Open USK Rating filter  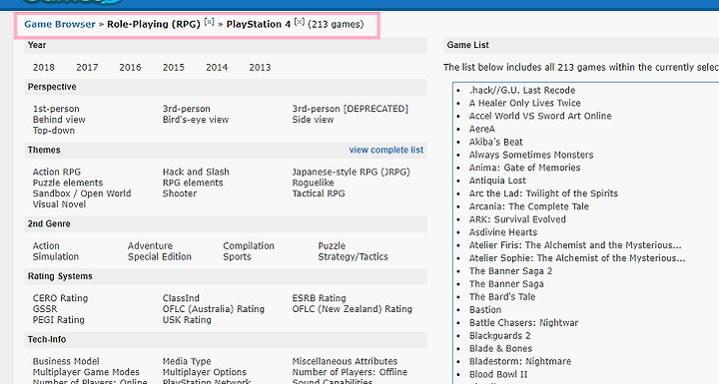pos(187,320)
